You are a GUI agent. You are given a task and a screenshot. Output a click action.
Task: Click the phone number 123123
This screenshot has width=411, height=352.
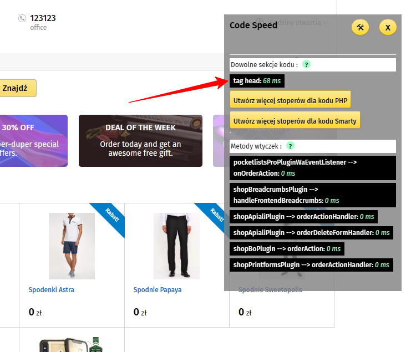tap(43, 18)
